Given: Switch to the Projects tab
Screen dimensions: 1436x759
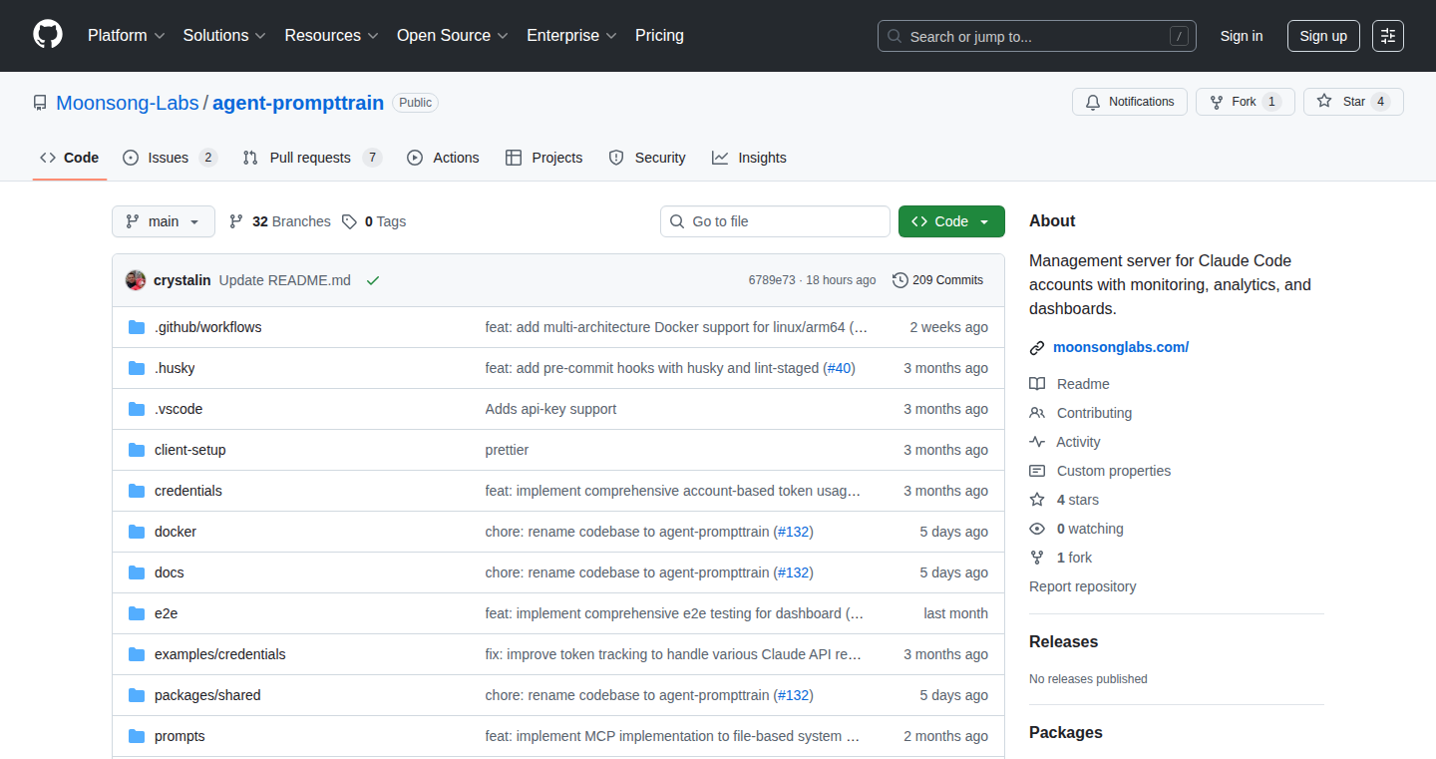Looking at the screenshot, I should 543,158.
